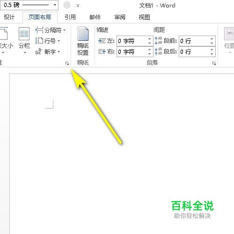Click the 段后 spacing after icon
The image size is (234, 234).
[158, 51]
